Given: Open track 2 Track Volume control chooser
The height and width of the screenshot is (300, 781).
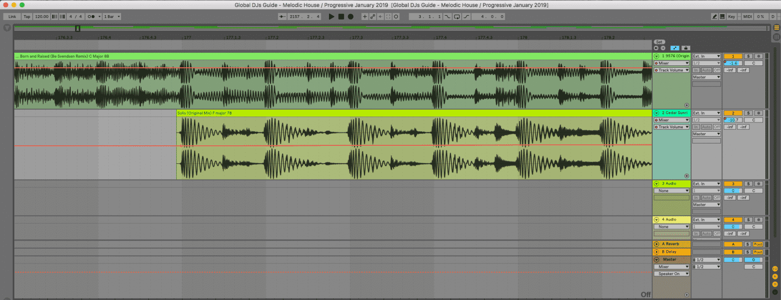Looking at the screenshot, I should coord(672,127).
